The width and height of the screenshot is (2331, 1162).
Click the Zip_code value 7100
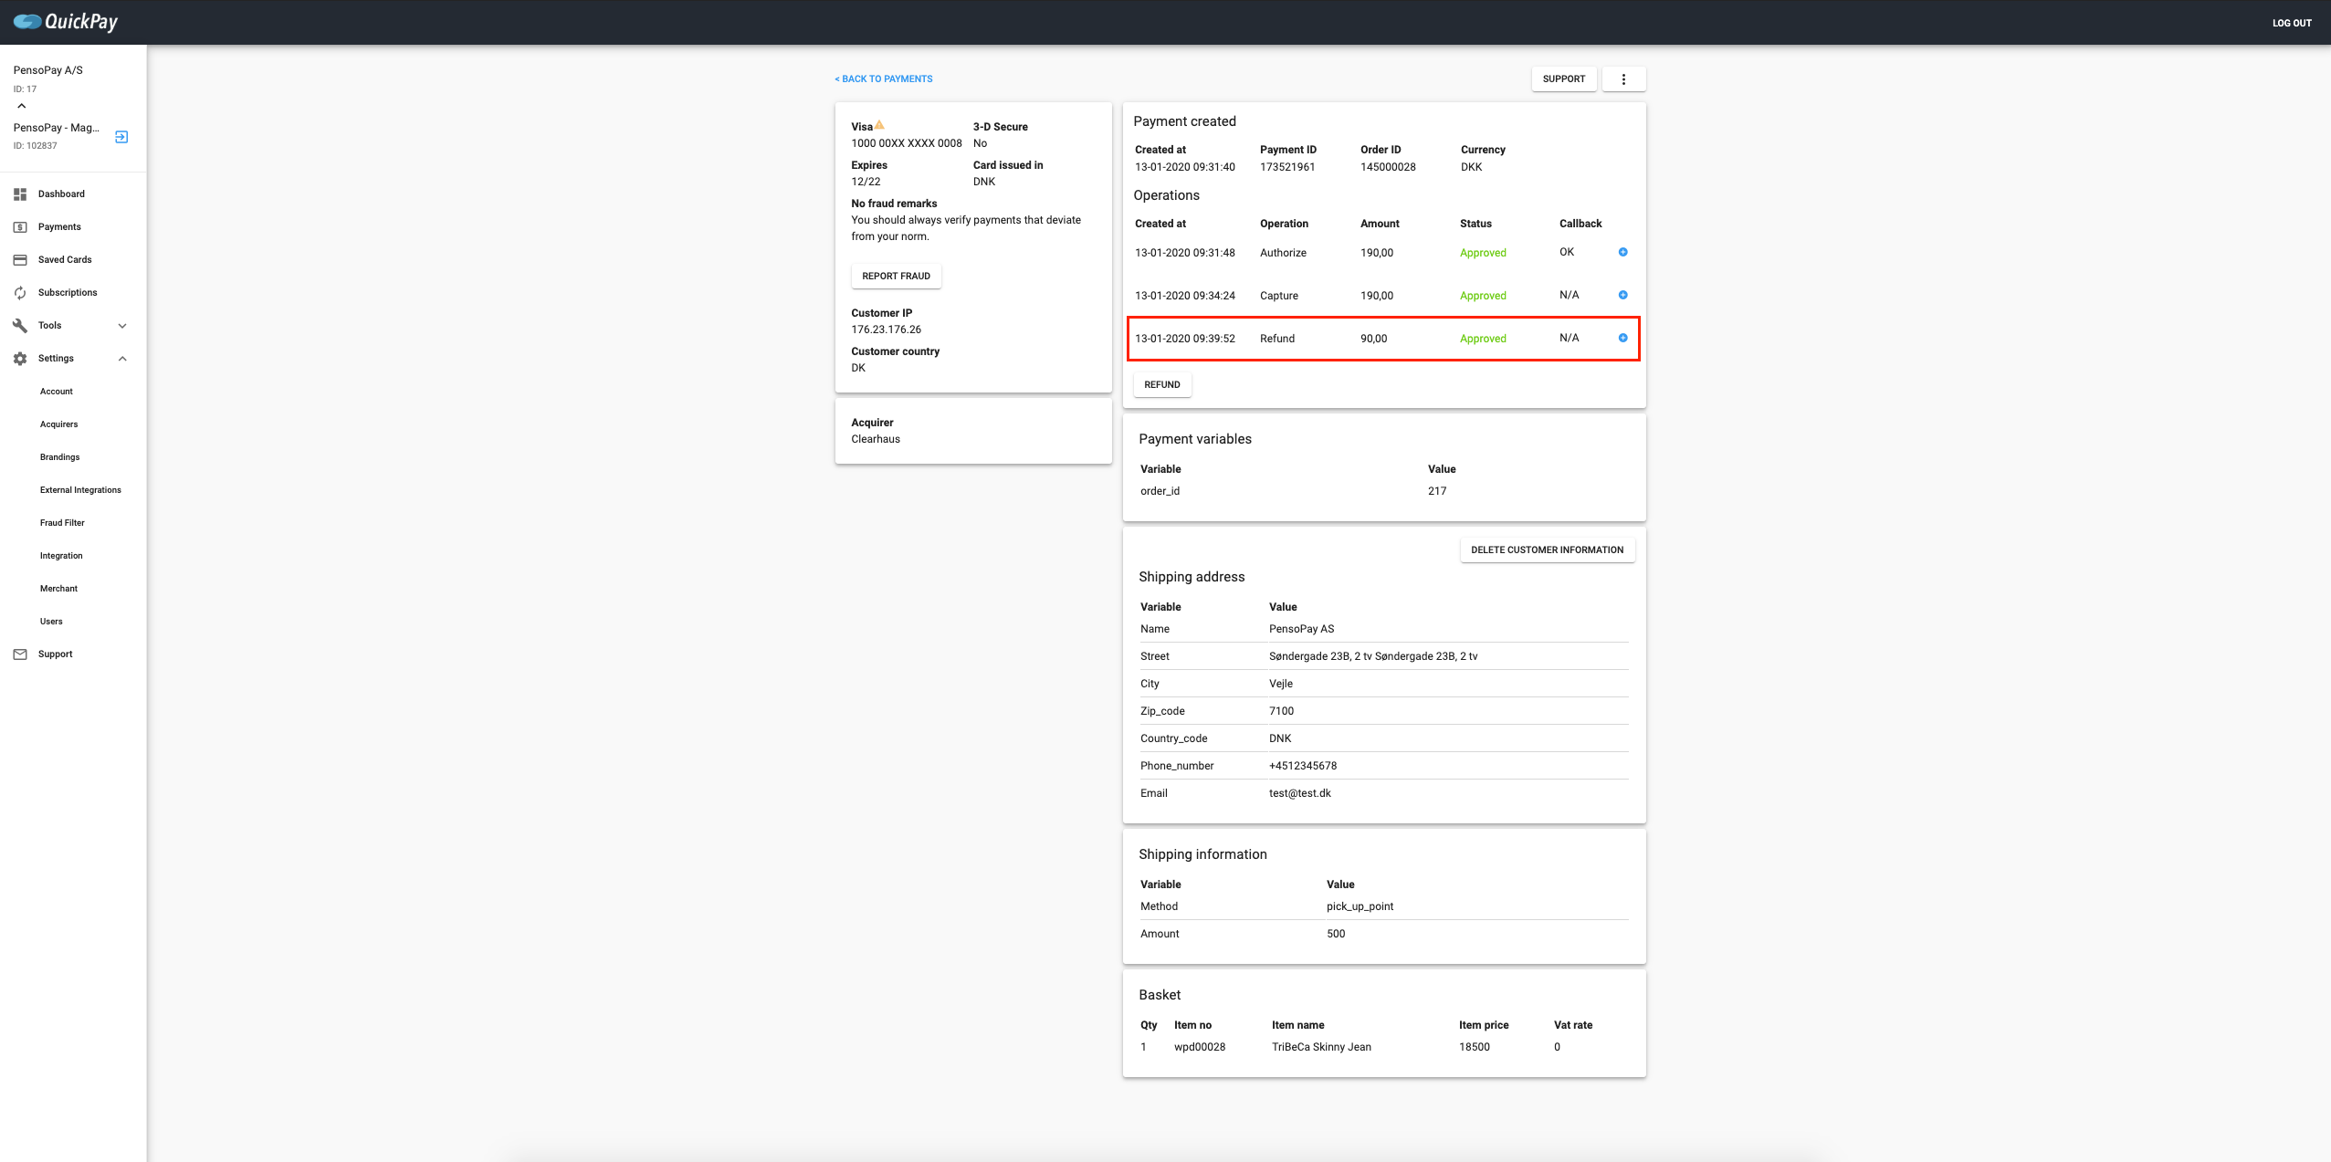click(x=1281, y=711)
